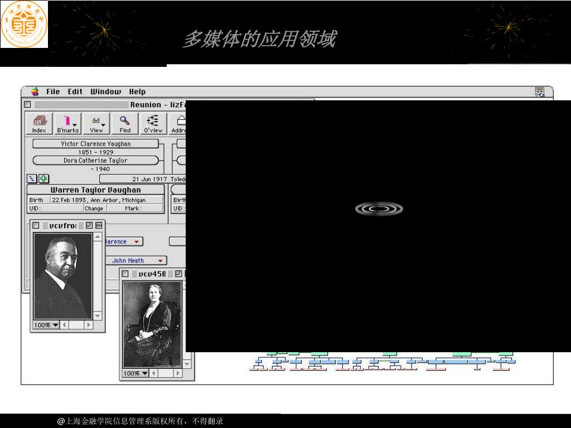Viewport: 571px width, 428px height.
Task: Click Warren's Mark field
Action: [135, 208]
